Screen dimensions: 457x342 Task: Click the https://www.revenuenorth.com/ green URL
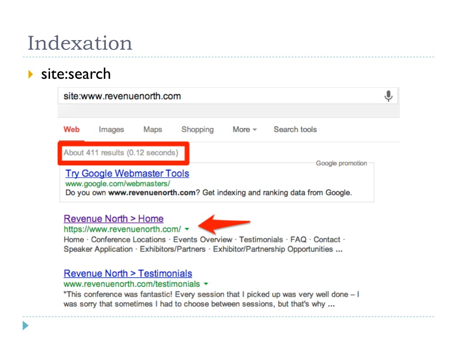click(122, 229)
